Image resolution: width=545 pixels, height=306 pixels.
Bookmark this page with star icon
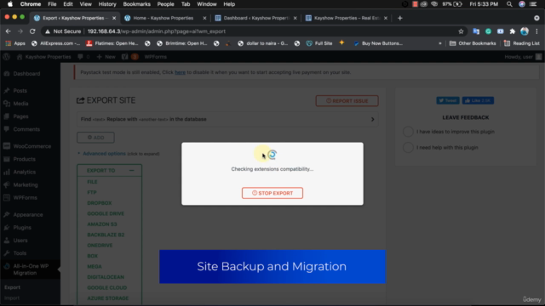point(461,31)
